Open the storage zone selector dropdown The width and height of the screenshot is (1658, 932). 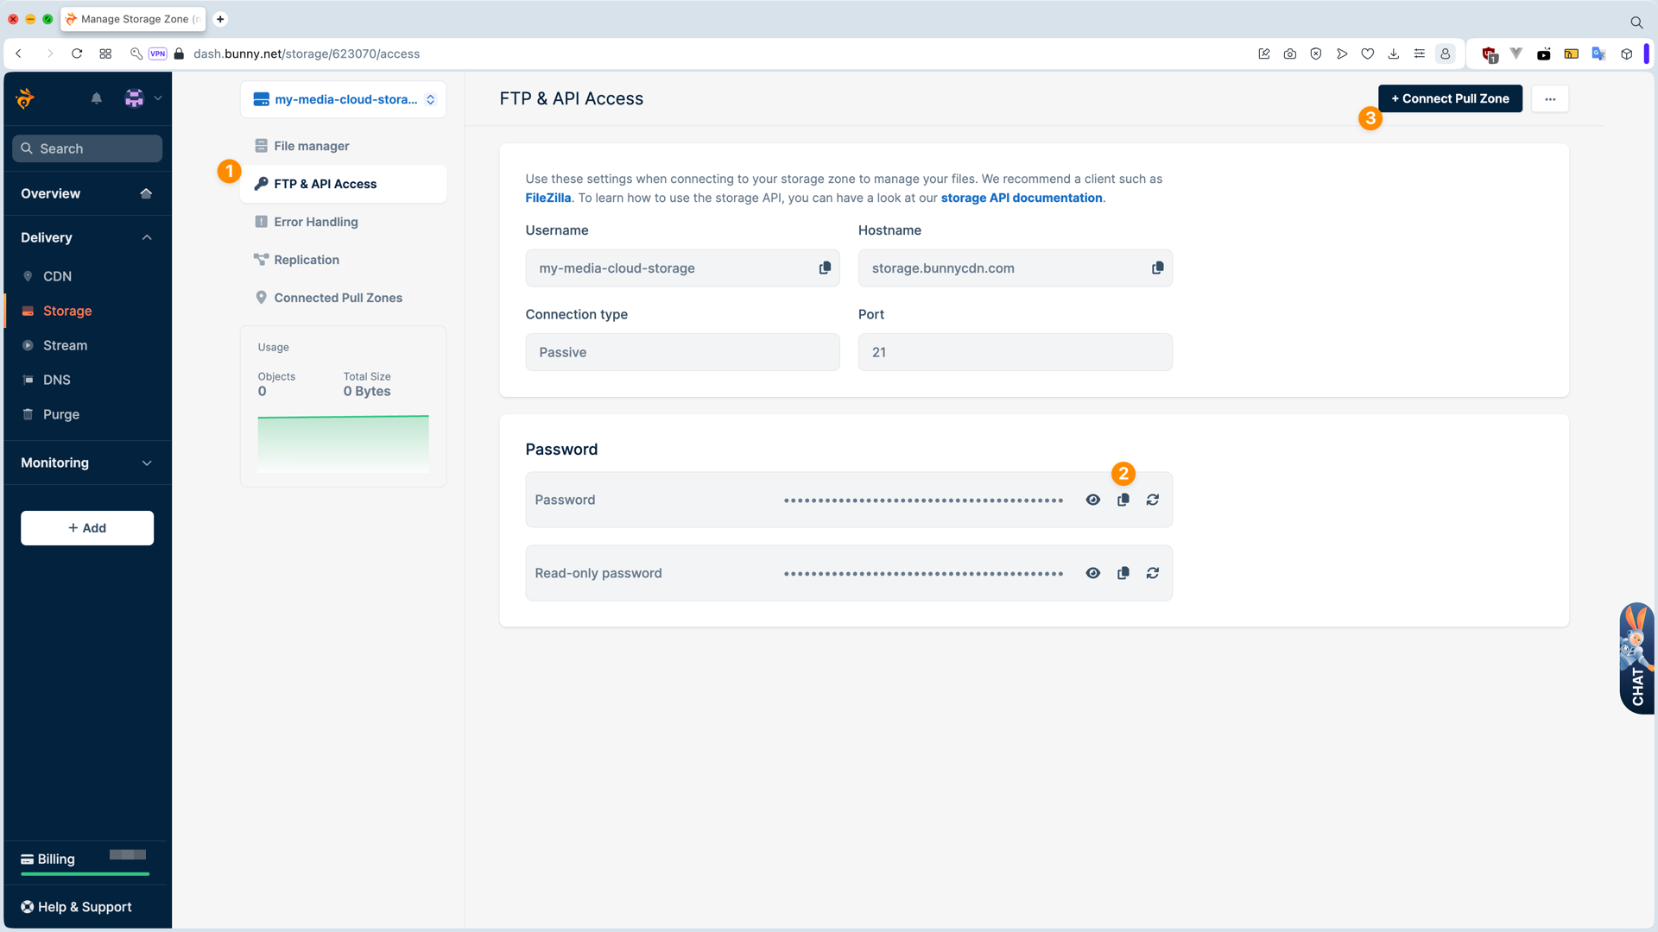click(344, 100)
